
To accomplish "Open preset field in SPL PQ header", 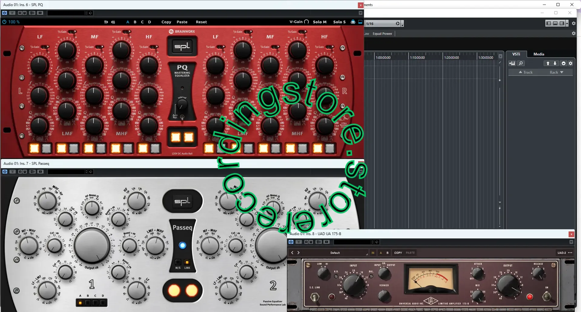I will pyautogui.click(x=66, y=13).
